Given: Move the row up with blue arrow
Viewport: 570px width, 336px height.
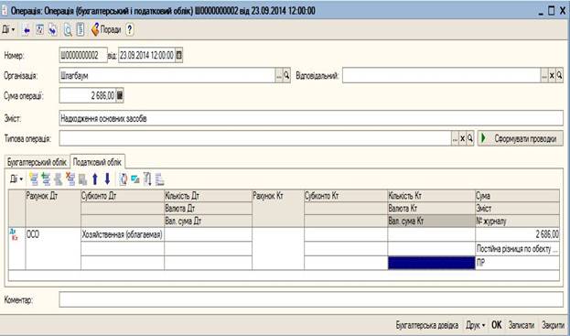Looking at the screenshot, I should (95, 179).
